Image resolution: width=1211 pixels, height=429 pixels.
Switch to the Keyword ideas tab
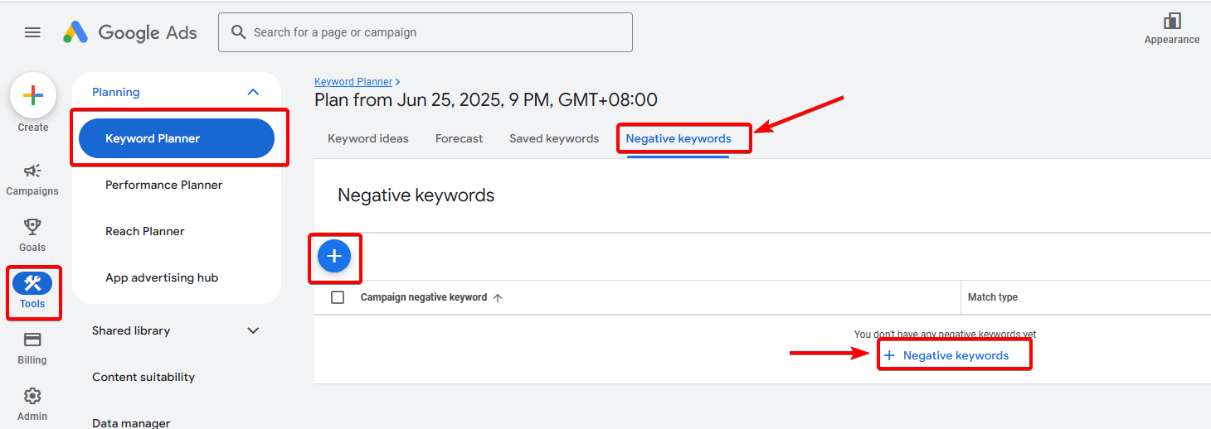(368, 138)
